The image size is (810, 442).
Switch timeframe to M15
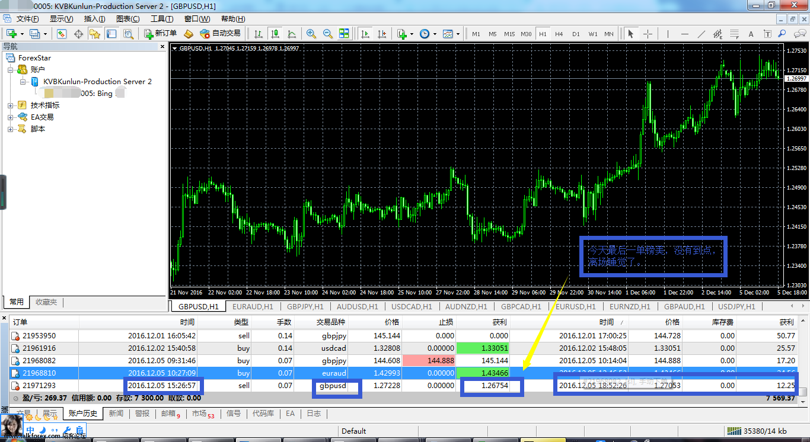509,34
